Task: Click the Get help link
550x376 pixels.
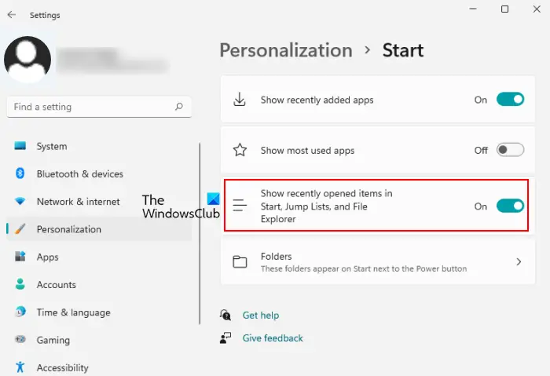Action: (260, 315)
